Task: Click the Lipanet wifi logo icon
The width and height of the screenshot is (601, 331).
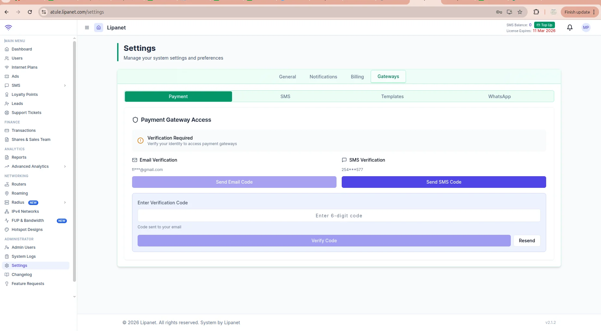Action: pos(8,28)
